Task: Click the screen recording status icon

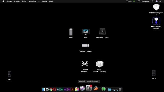Action: tap(127, 1)
